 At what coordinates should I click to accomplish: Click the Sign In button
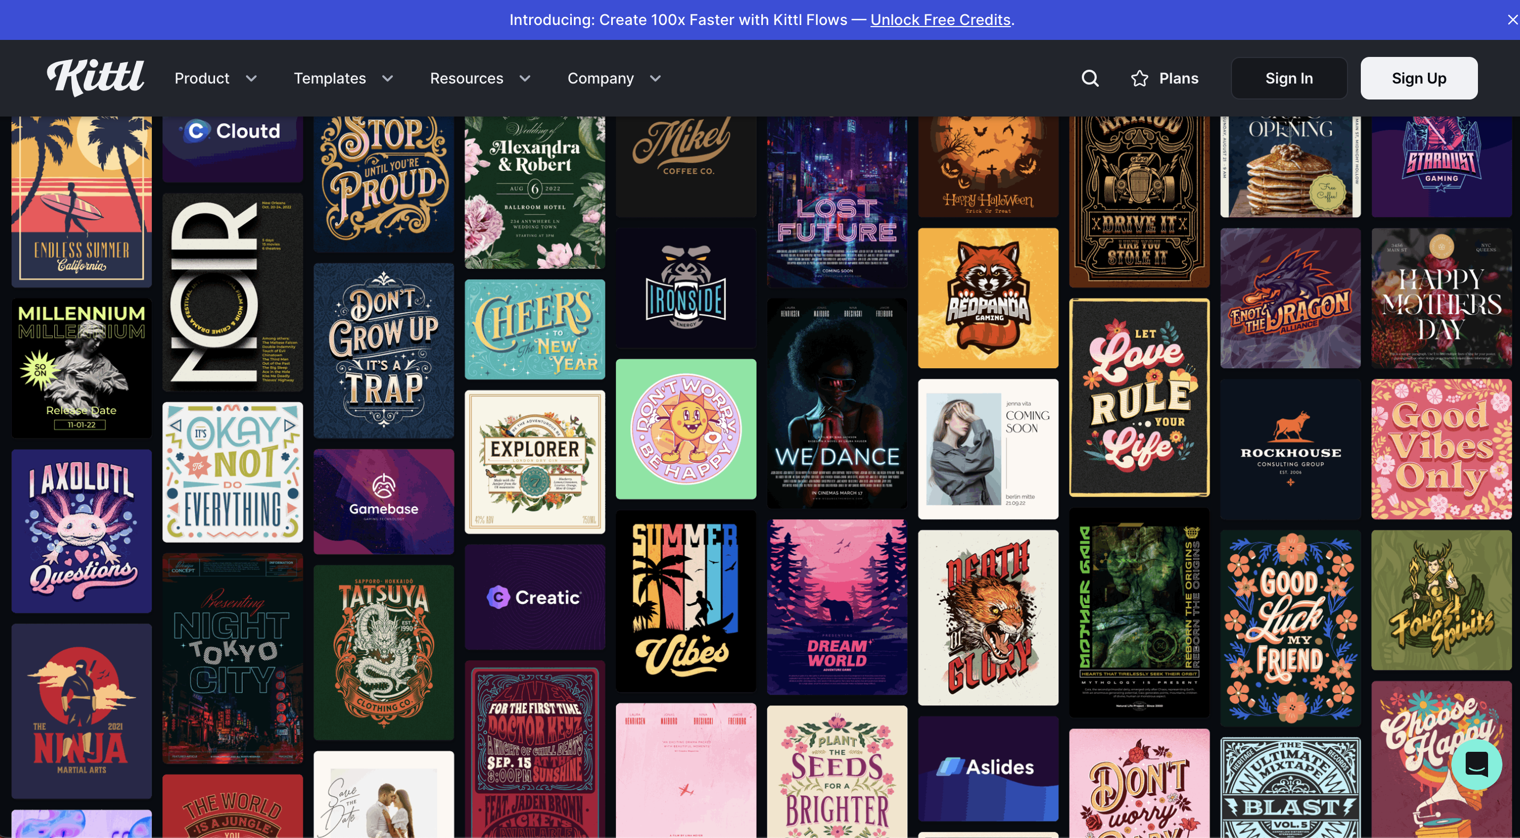pos(1289,78)
